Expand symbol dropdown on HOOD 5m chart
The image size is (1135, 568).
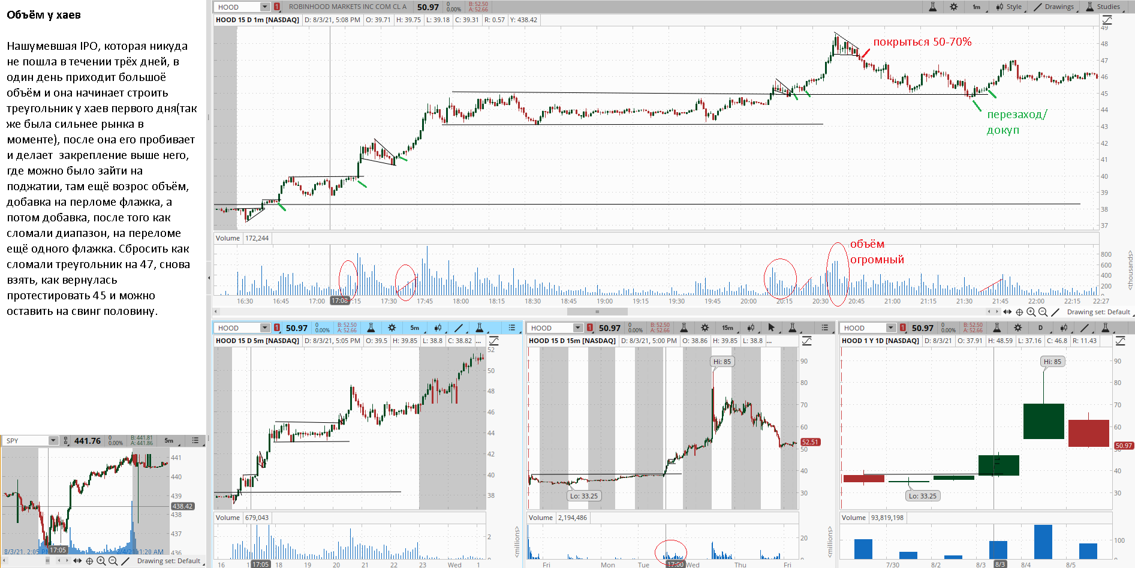pyautogui.click(x=266, y=327)
